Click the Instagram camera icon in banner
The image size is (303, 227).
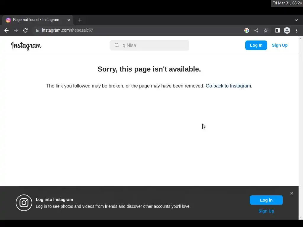click(x=24, y=203)
